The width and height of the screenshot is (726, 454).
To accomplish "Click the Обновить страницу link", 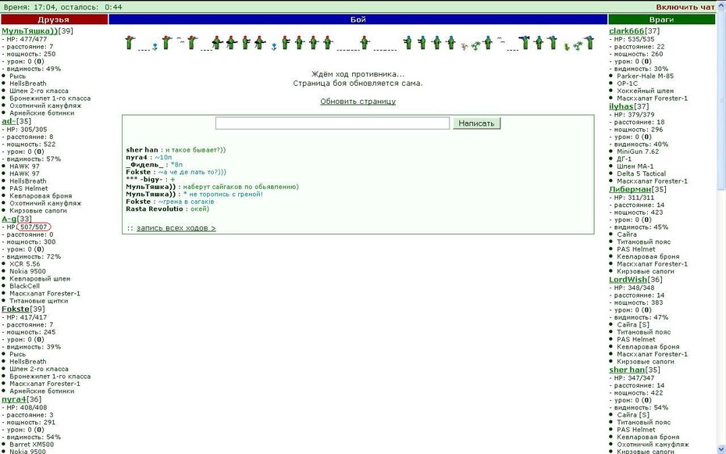I will (x=358, y=101).
